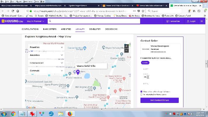The height and width of the screenshot is (117, 208).
Task: Click the Name input field
Action: [159, 69]
